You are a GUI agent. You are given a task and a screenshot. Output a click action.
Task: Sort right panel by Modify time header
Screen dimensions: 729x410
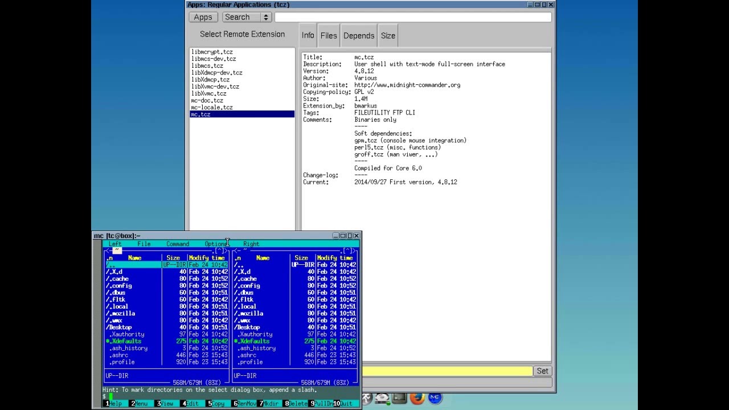click(x=335, y=258)
